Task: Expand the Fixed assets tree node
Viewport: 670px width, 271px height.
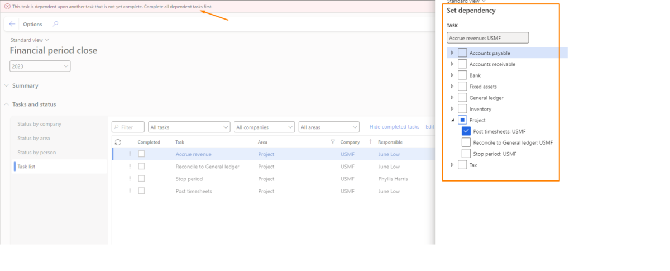Action: (x=452, y=87)
